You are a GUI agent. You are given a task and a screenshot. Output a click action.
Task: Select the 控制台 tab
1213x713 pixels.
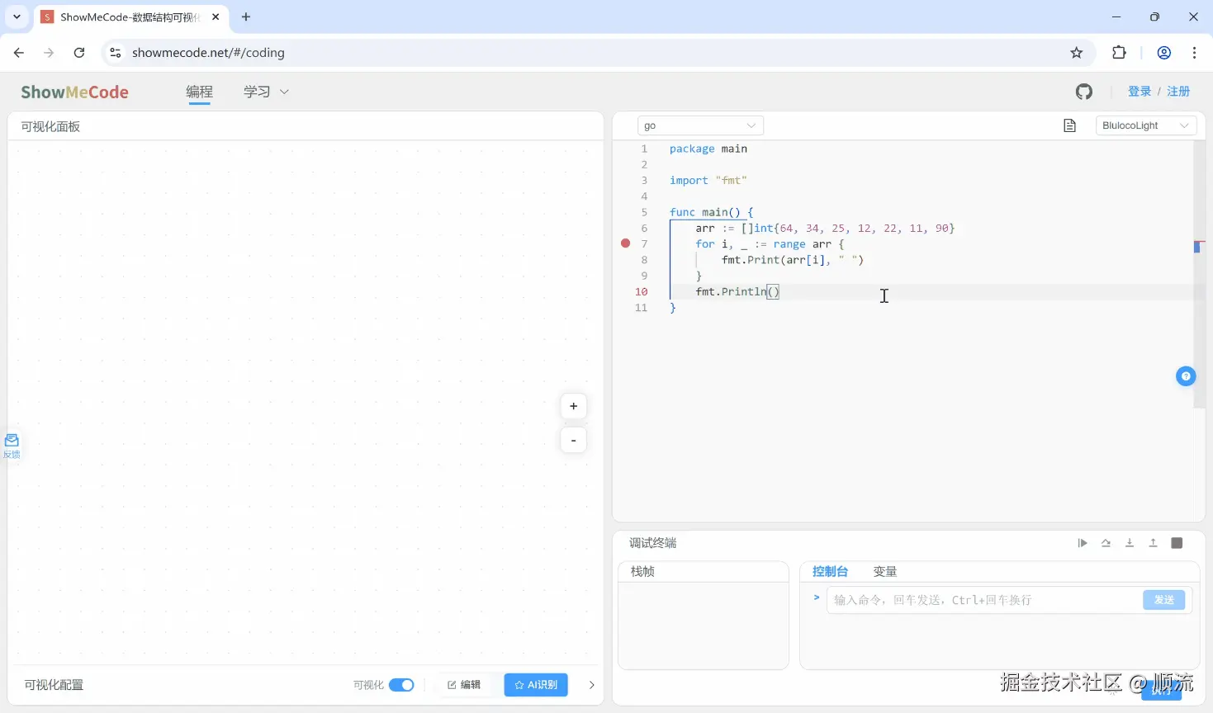[830, 572]
